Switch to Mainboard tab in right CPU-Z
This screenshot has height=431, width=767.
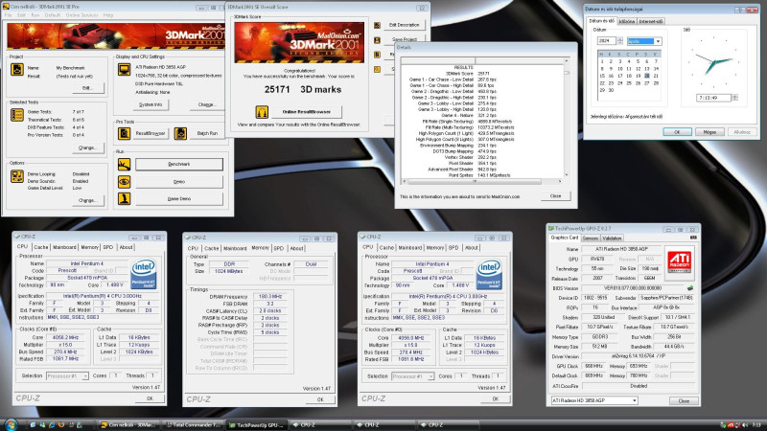(x=409, y=248)
